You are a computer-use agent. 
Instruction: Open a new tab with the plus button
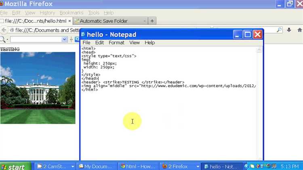tap(152, 21)
